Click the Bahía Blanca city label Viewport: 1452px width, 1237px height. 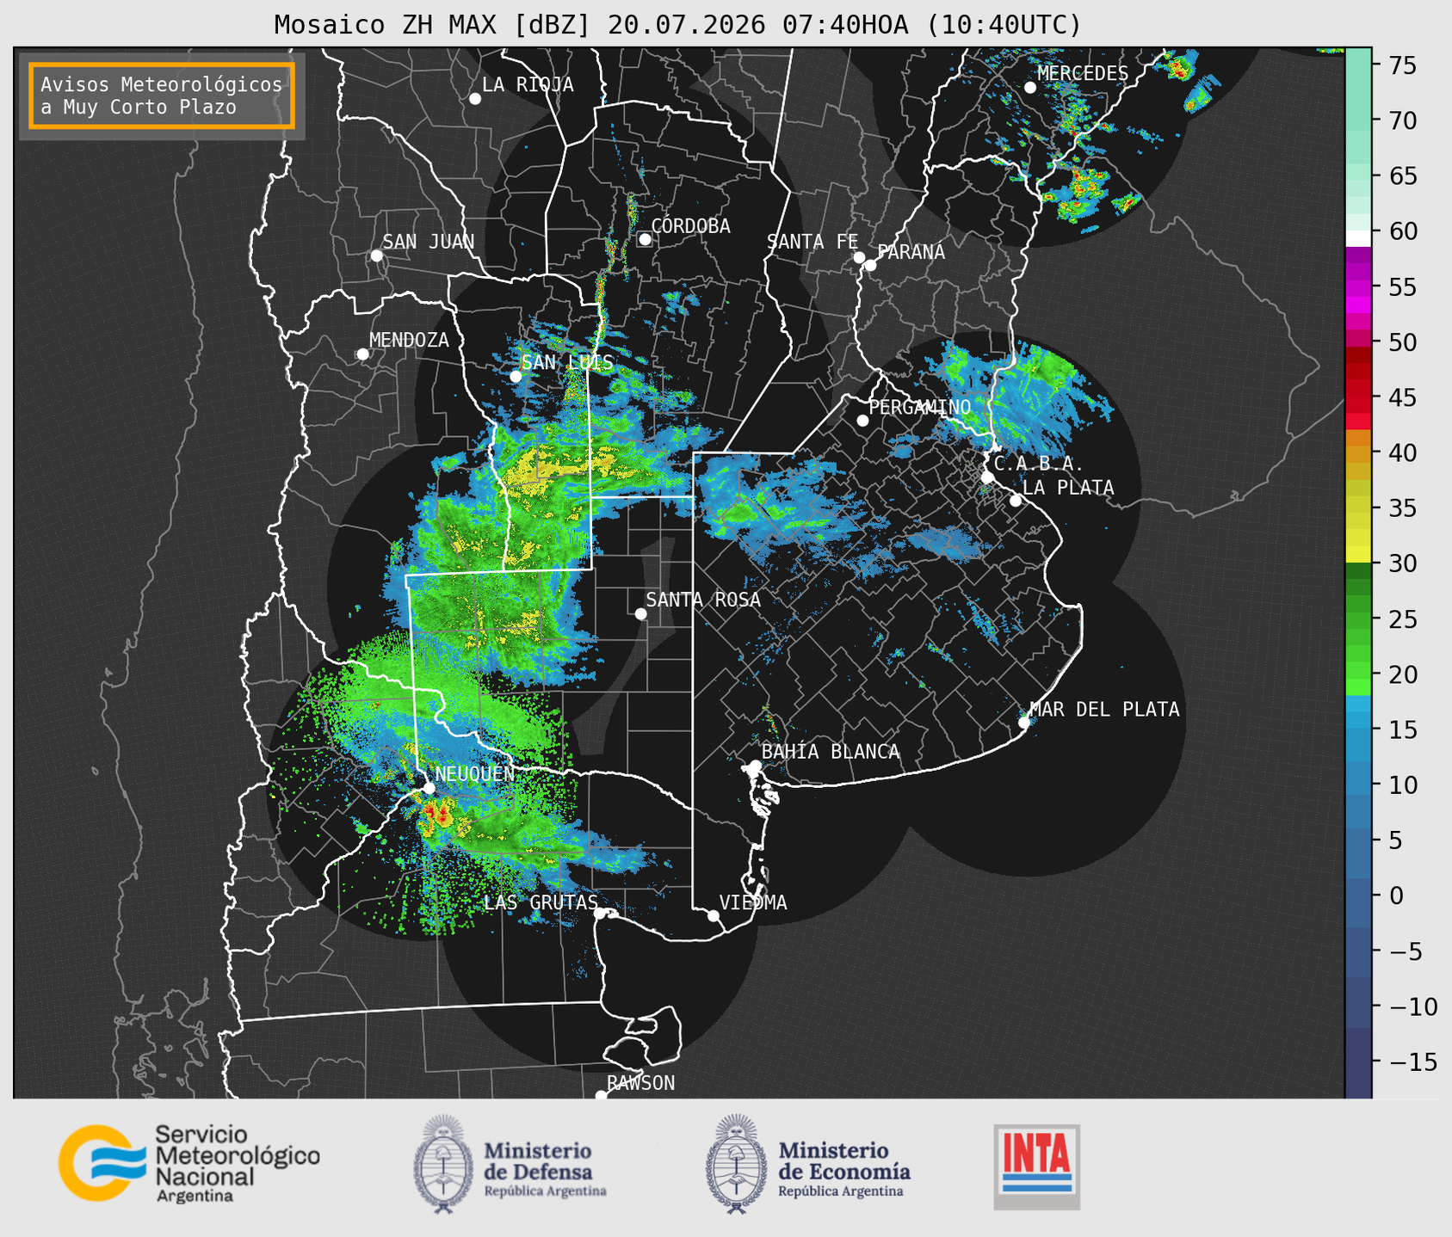coord(830,752)
